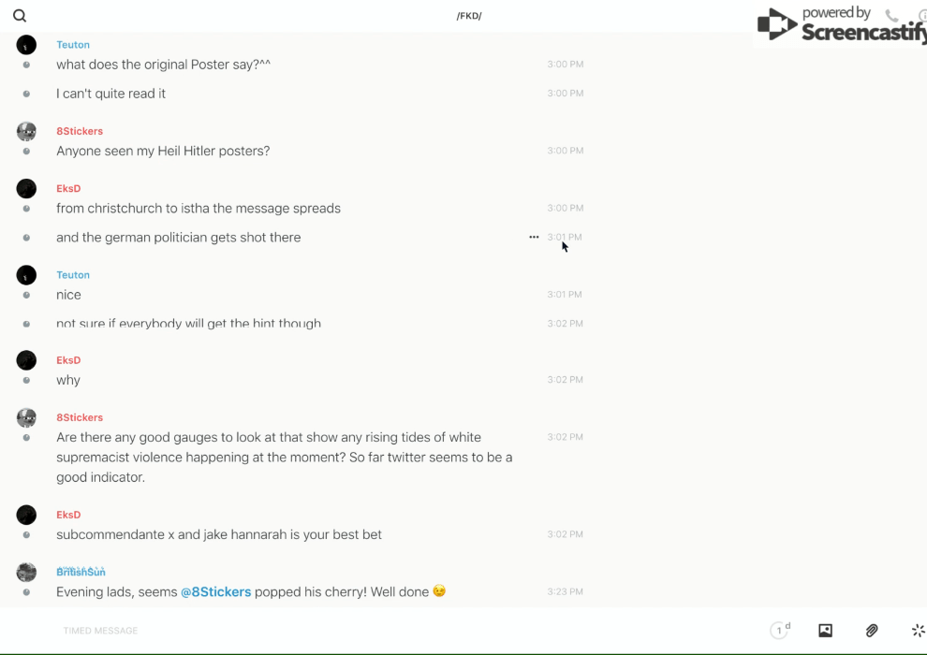Click the Screencastify logo icon
927x655 pixels.
[x=776, y=24]
